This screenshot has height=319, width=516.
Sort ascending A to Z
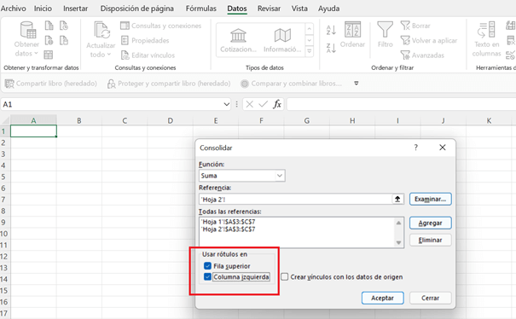[331, 30]
